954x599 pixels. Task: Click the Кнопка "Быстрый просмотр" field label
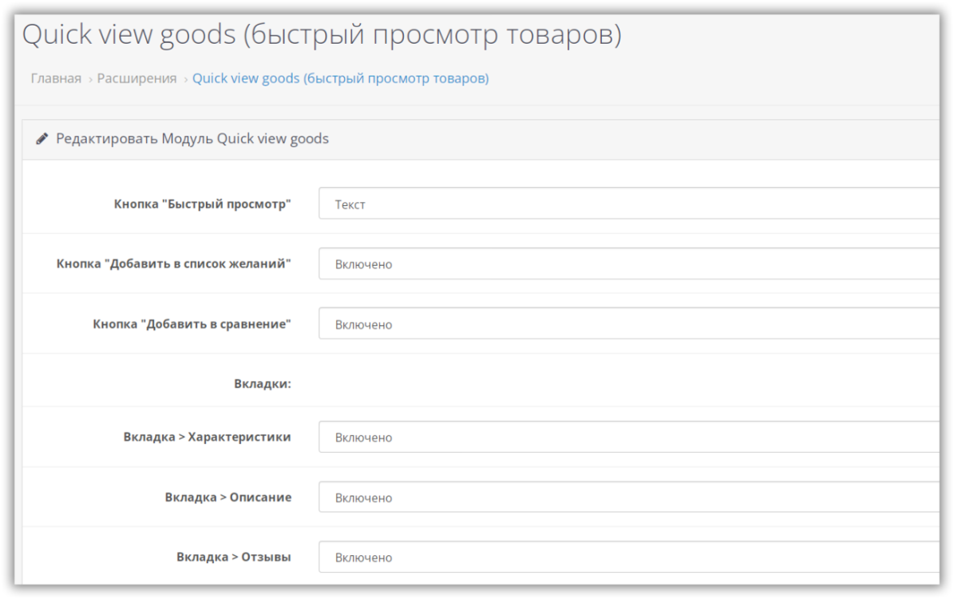(203, 204)
